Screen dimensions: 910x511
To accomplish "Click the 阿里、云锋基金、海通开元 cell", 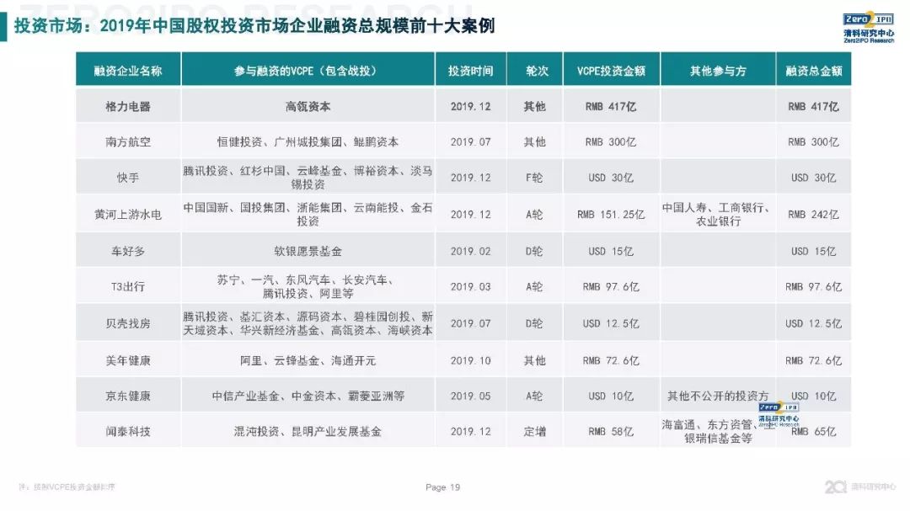I will [308, 360].
